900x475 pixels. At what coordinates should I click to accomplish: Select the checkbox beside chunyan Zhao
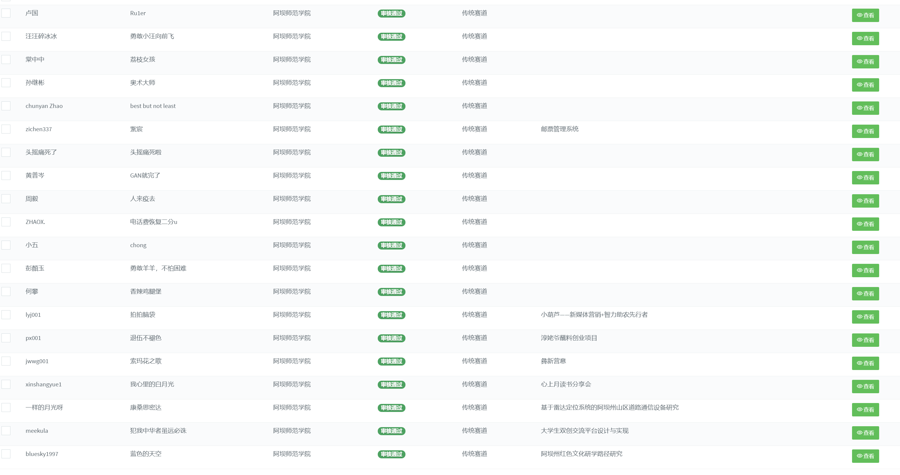6,106
